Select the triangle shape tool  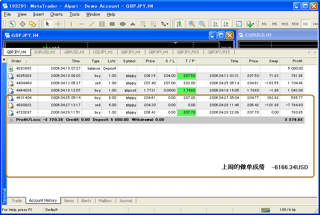(133, 24)
